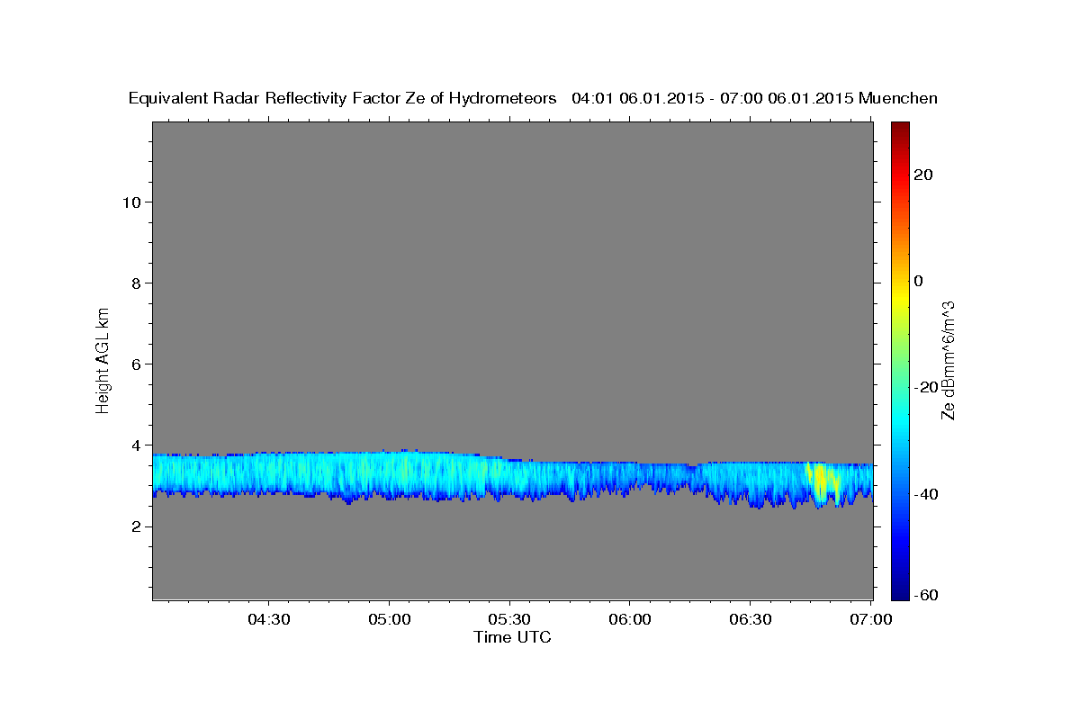Click the yellow high-reflectivity patch in the cloud layer
This screenshot has height=720, width=1080.
[x=822, y=482]
